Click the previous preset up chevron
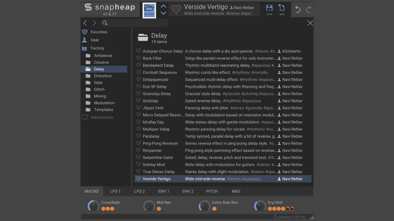 coord(163,6)
